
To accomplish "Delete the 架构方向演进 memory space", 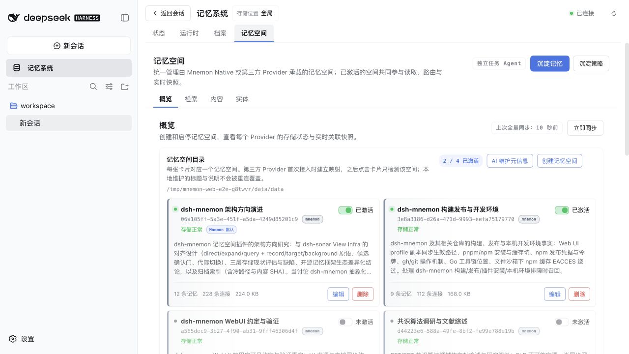I will point(363,294).
